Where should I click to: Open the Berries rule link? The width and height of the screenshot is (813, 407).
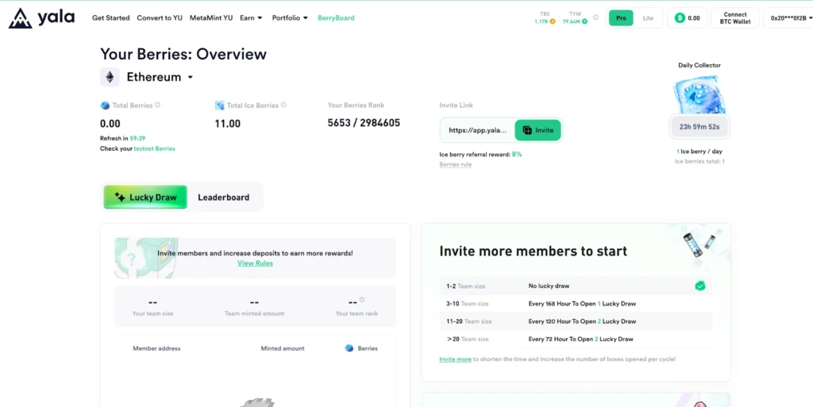455,165
